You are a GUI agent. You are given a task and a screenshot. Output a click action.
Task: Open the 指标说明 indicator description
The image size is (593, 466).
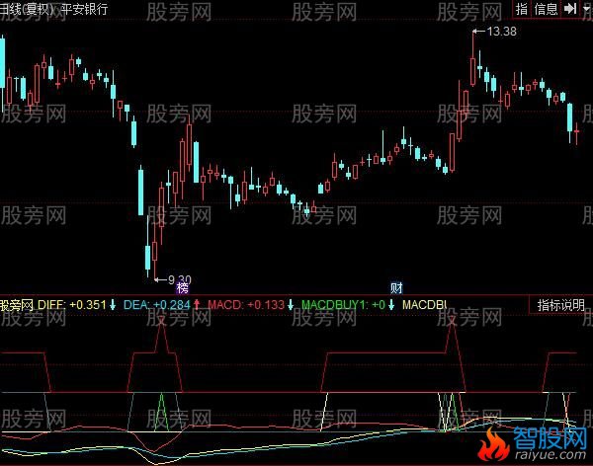click(560, 305)
